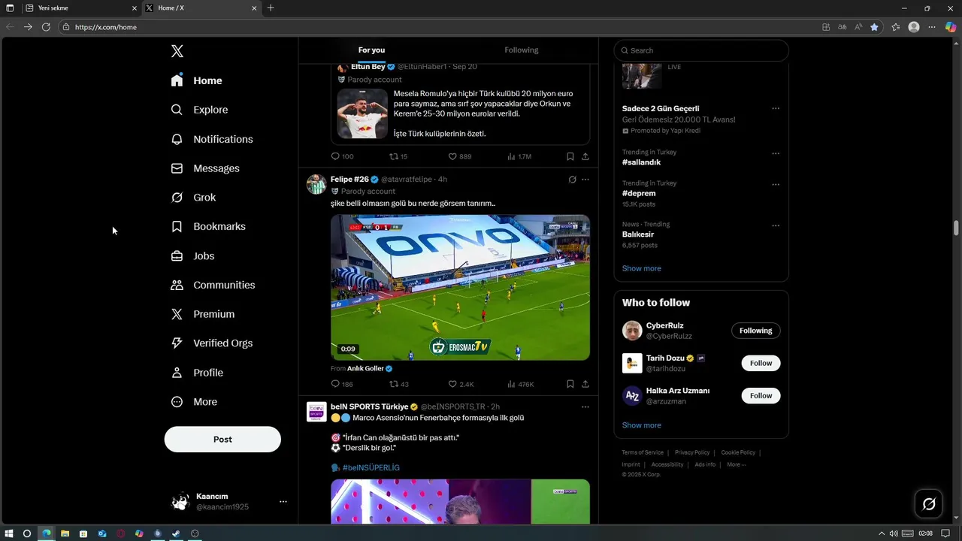This screenshot has height=541, width=962.
Task: Open Grok explain icon on Felipe post
Action: click(572, 180)
